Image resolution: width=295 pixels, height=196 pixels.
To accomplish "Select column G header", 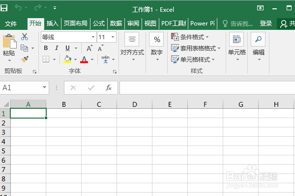I will click(x=241, y=104).
